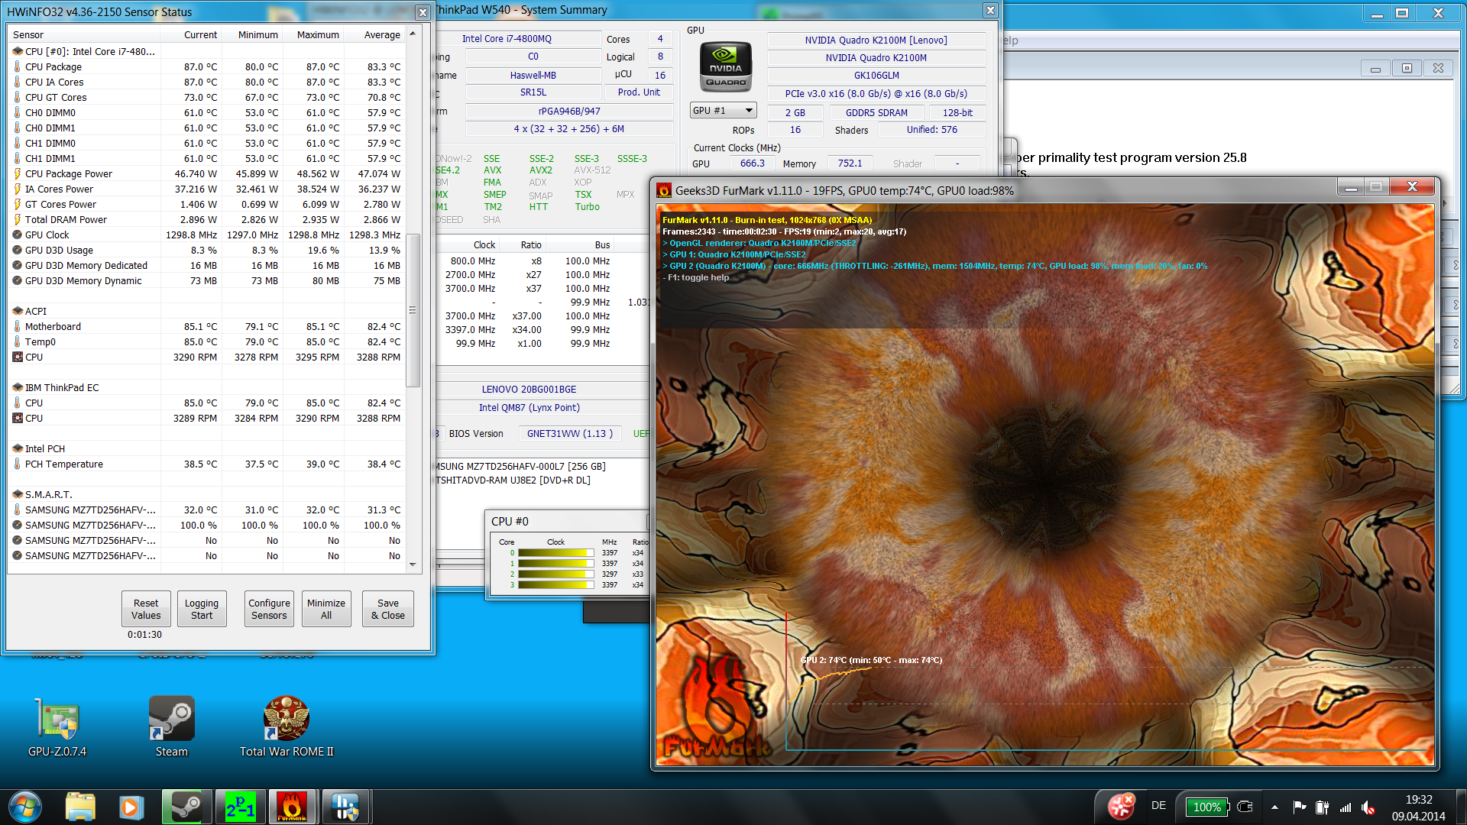Select the CPU Package sensor row
This screenshot has width=1467, height=825.
point(53,67)
